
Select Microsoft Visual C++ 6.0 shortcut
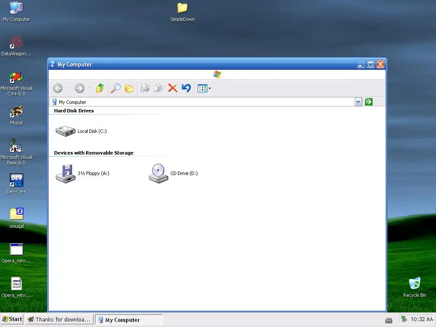click(x=16, y=84)
